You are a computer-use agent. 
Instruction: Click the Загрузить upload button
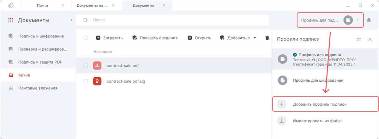click(x=109, y=38)
